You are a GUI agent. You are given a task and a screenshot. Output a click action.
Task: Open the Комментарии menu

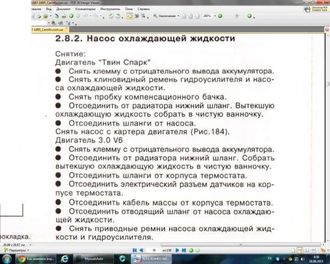click(x=85, y=9)
